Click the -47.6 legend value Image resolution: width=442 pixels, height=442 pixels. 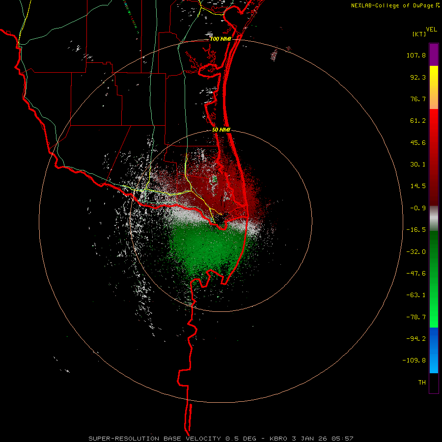coord(416,274)
